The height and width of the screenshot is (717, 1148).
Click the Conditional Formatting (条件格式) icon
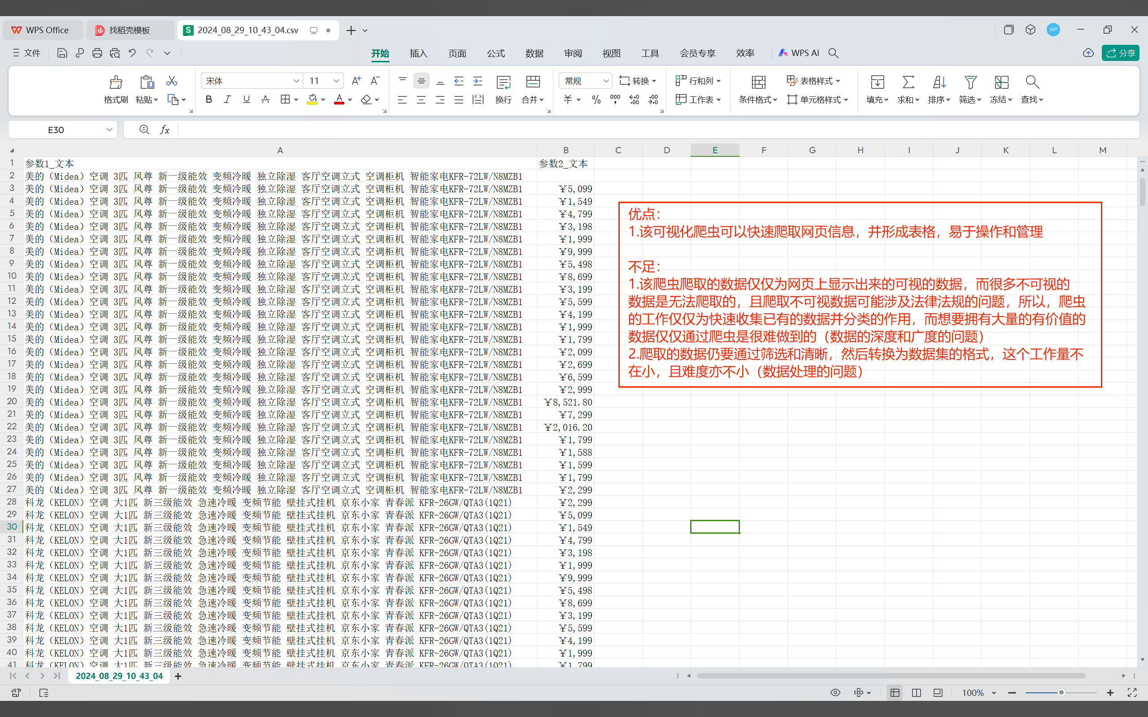(x=758, y=82)
